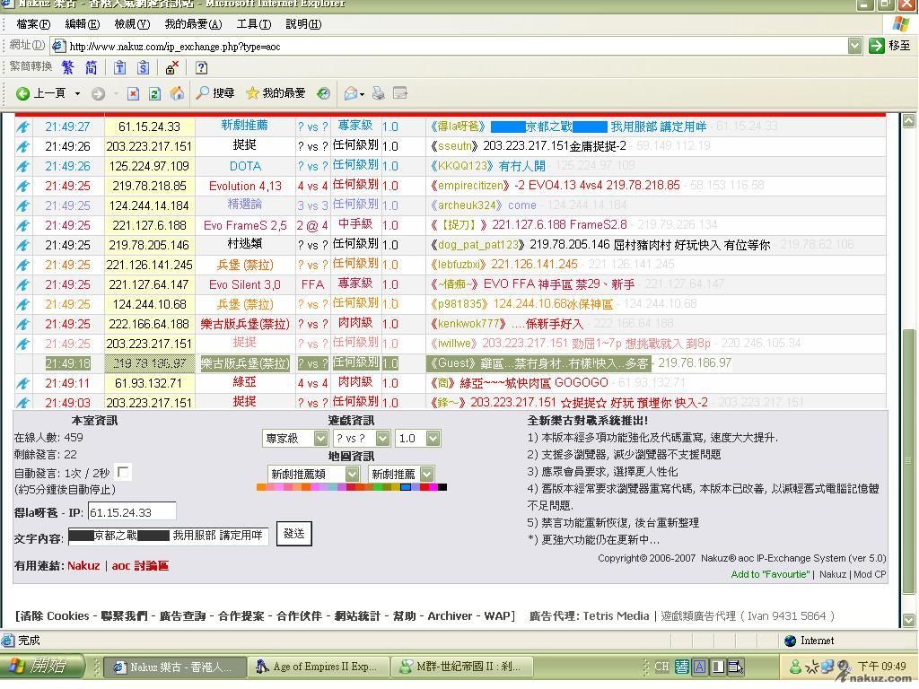Viewport: 919px width, 689px height.
Task: Click join icon in Evo Silent 3,0 row
Action: pyautogui.click(x=22, y=284)
